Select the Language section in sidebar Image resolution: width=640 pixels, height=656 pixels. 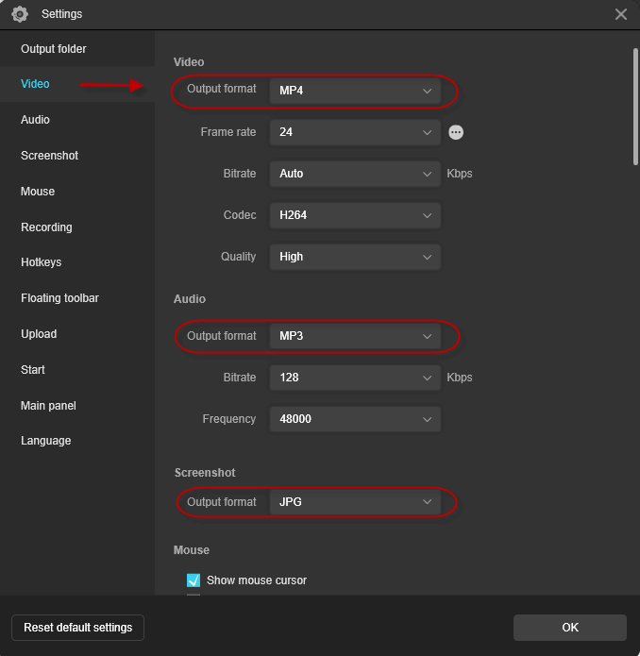(x=45, y=441)
